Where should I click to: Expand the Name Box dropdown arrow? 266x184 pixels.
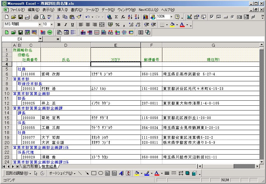point(40,39)
